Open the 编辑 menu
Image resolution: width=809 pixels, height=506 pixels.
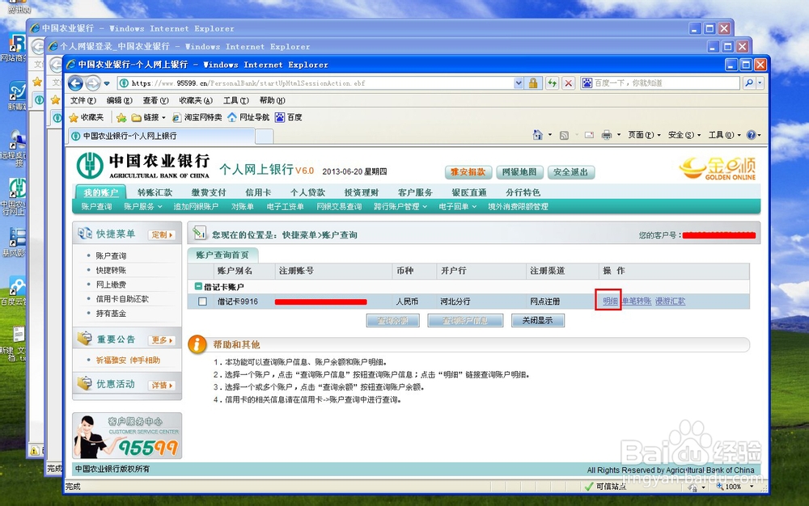pyautogui.click(x=119, y=100)
